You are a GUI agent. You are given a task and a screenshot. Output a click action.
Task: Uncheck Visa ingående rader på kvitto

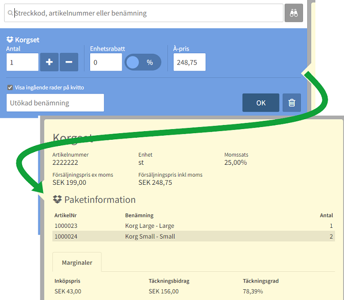pos(10,88)
